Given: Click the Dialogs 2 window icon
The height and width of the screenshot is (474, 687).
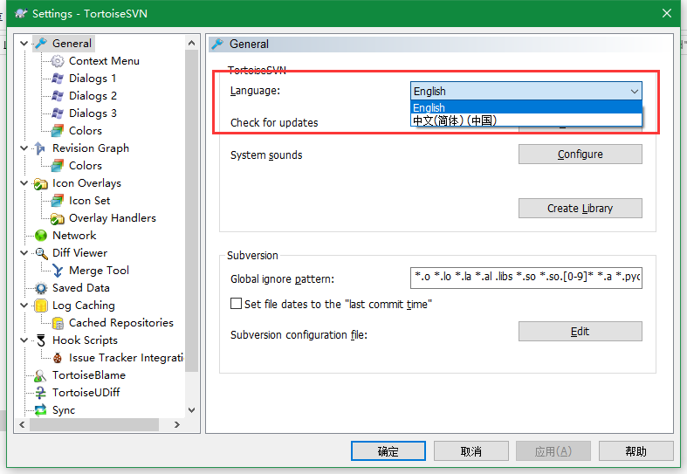Looking at the screenshot, I should [58, 96].
